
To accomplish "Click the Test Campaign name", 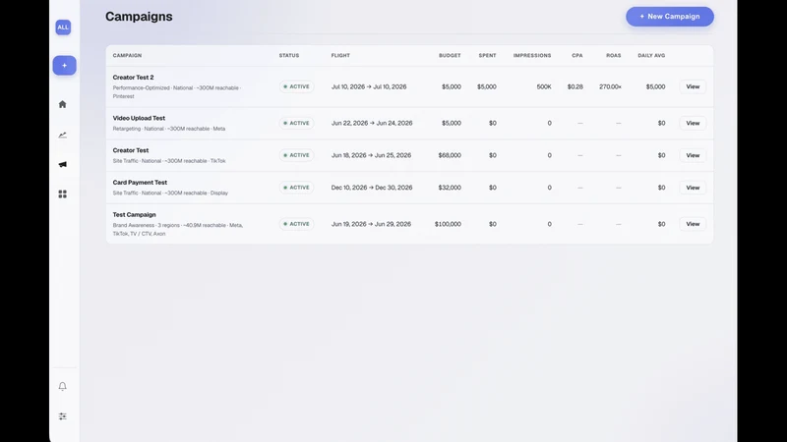I will click(x=134, y=214).
